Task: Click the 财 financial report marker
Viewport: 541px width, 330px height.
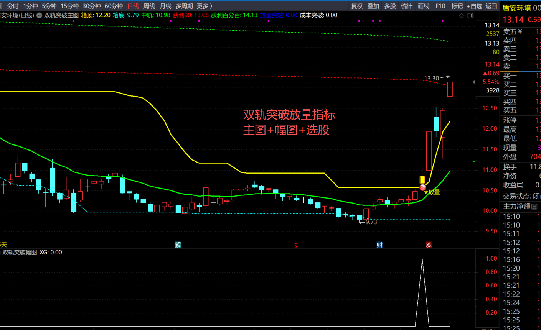Action: (x=379, y=245)
